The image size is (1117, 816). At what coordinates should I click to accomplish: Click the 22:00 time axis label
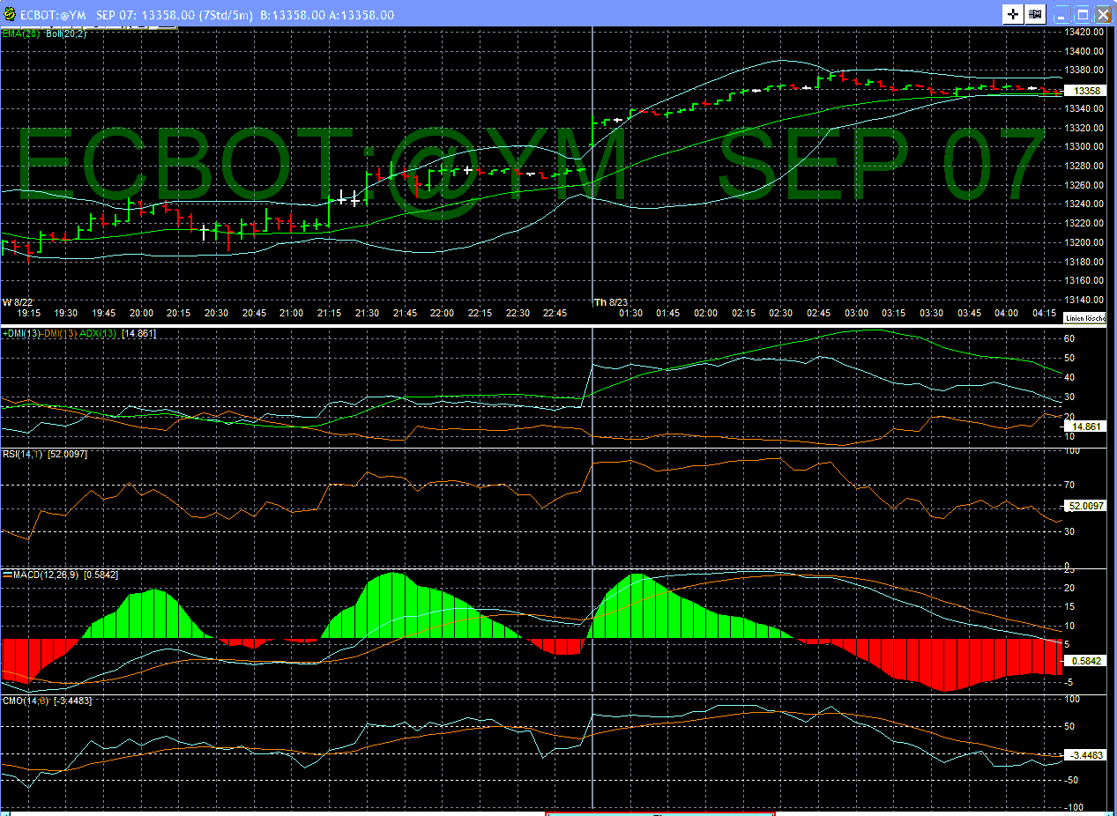(x=442, y=313)
